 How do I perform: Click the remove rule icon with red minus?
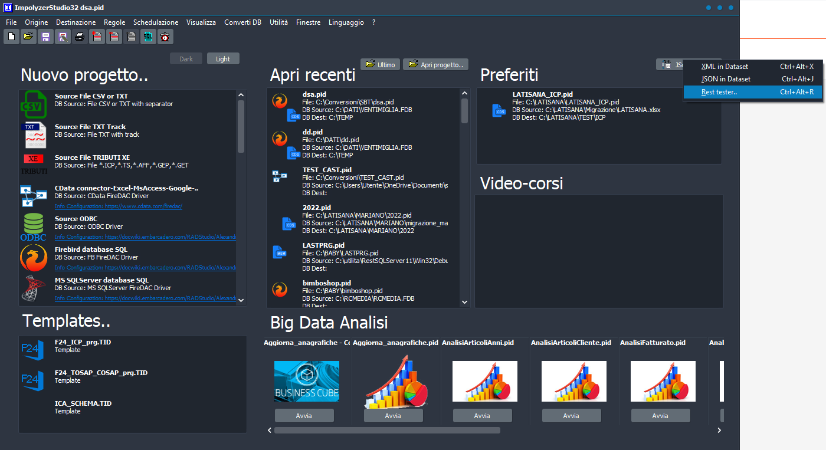point(114,37)
